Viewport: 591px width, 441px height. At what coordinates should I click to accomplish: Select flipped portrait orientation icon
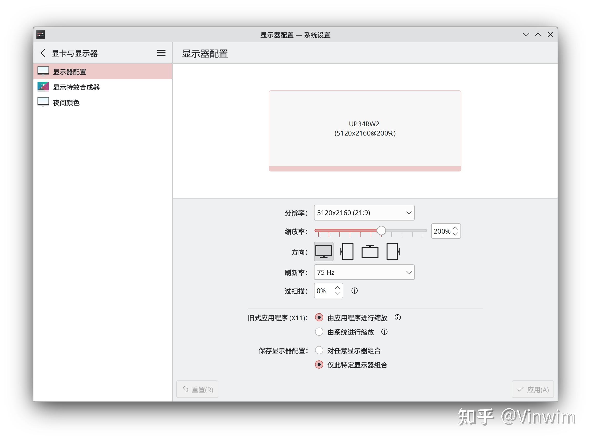click(393, 251)
